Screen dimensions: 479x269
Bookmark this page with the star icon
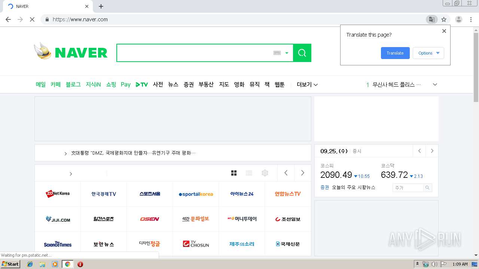pos(444,19)
